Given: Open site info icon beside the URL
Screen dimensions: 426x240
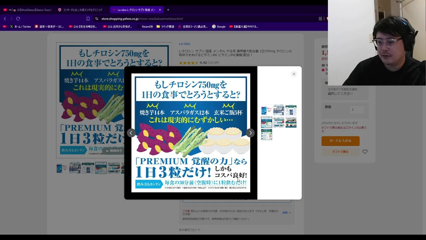Looking at the screenshot, I should [97, 19].
